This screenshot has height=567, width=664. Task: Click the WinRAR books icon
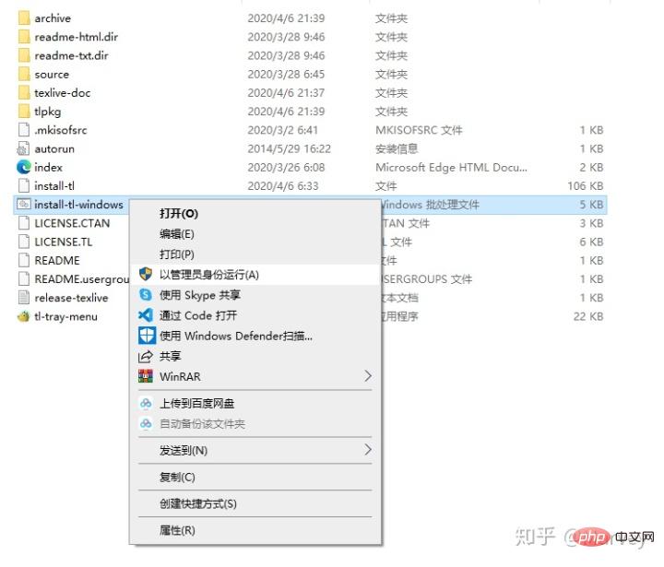pyautogui.click(x=146, y=376)
